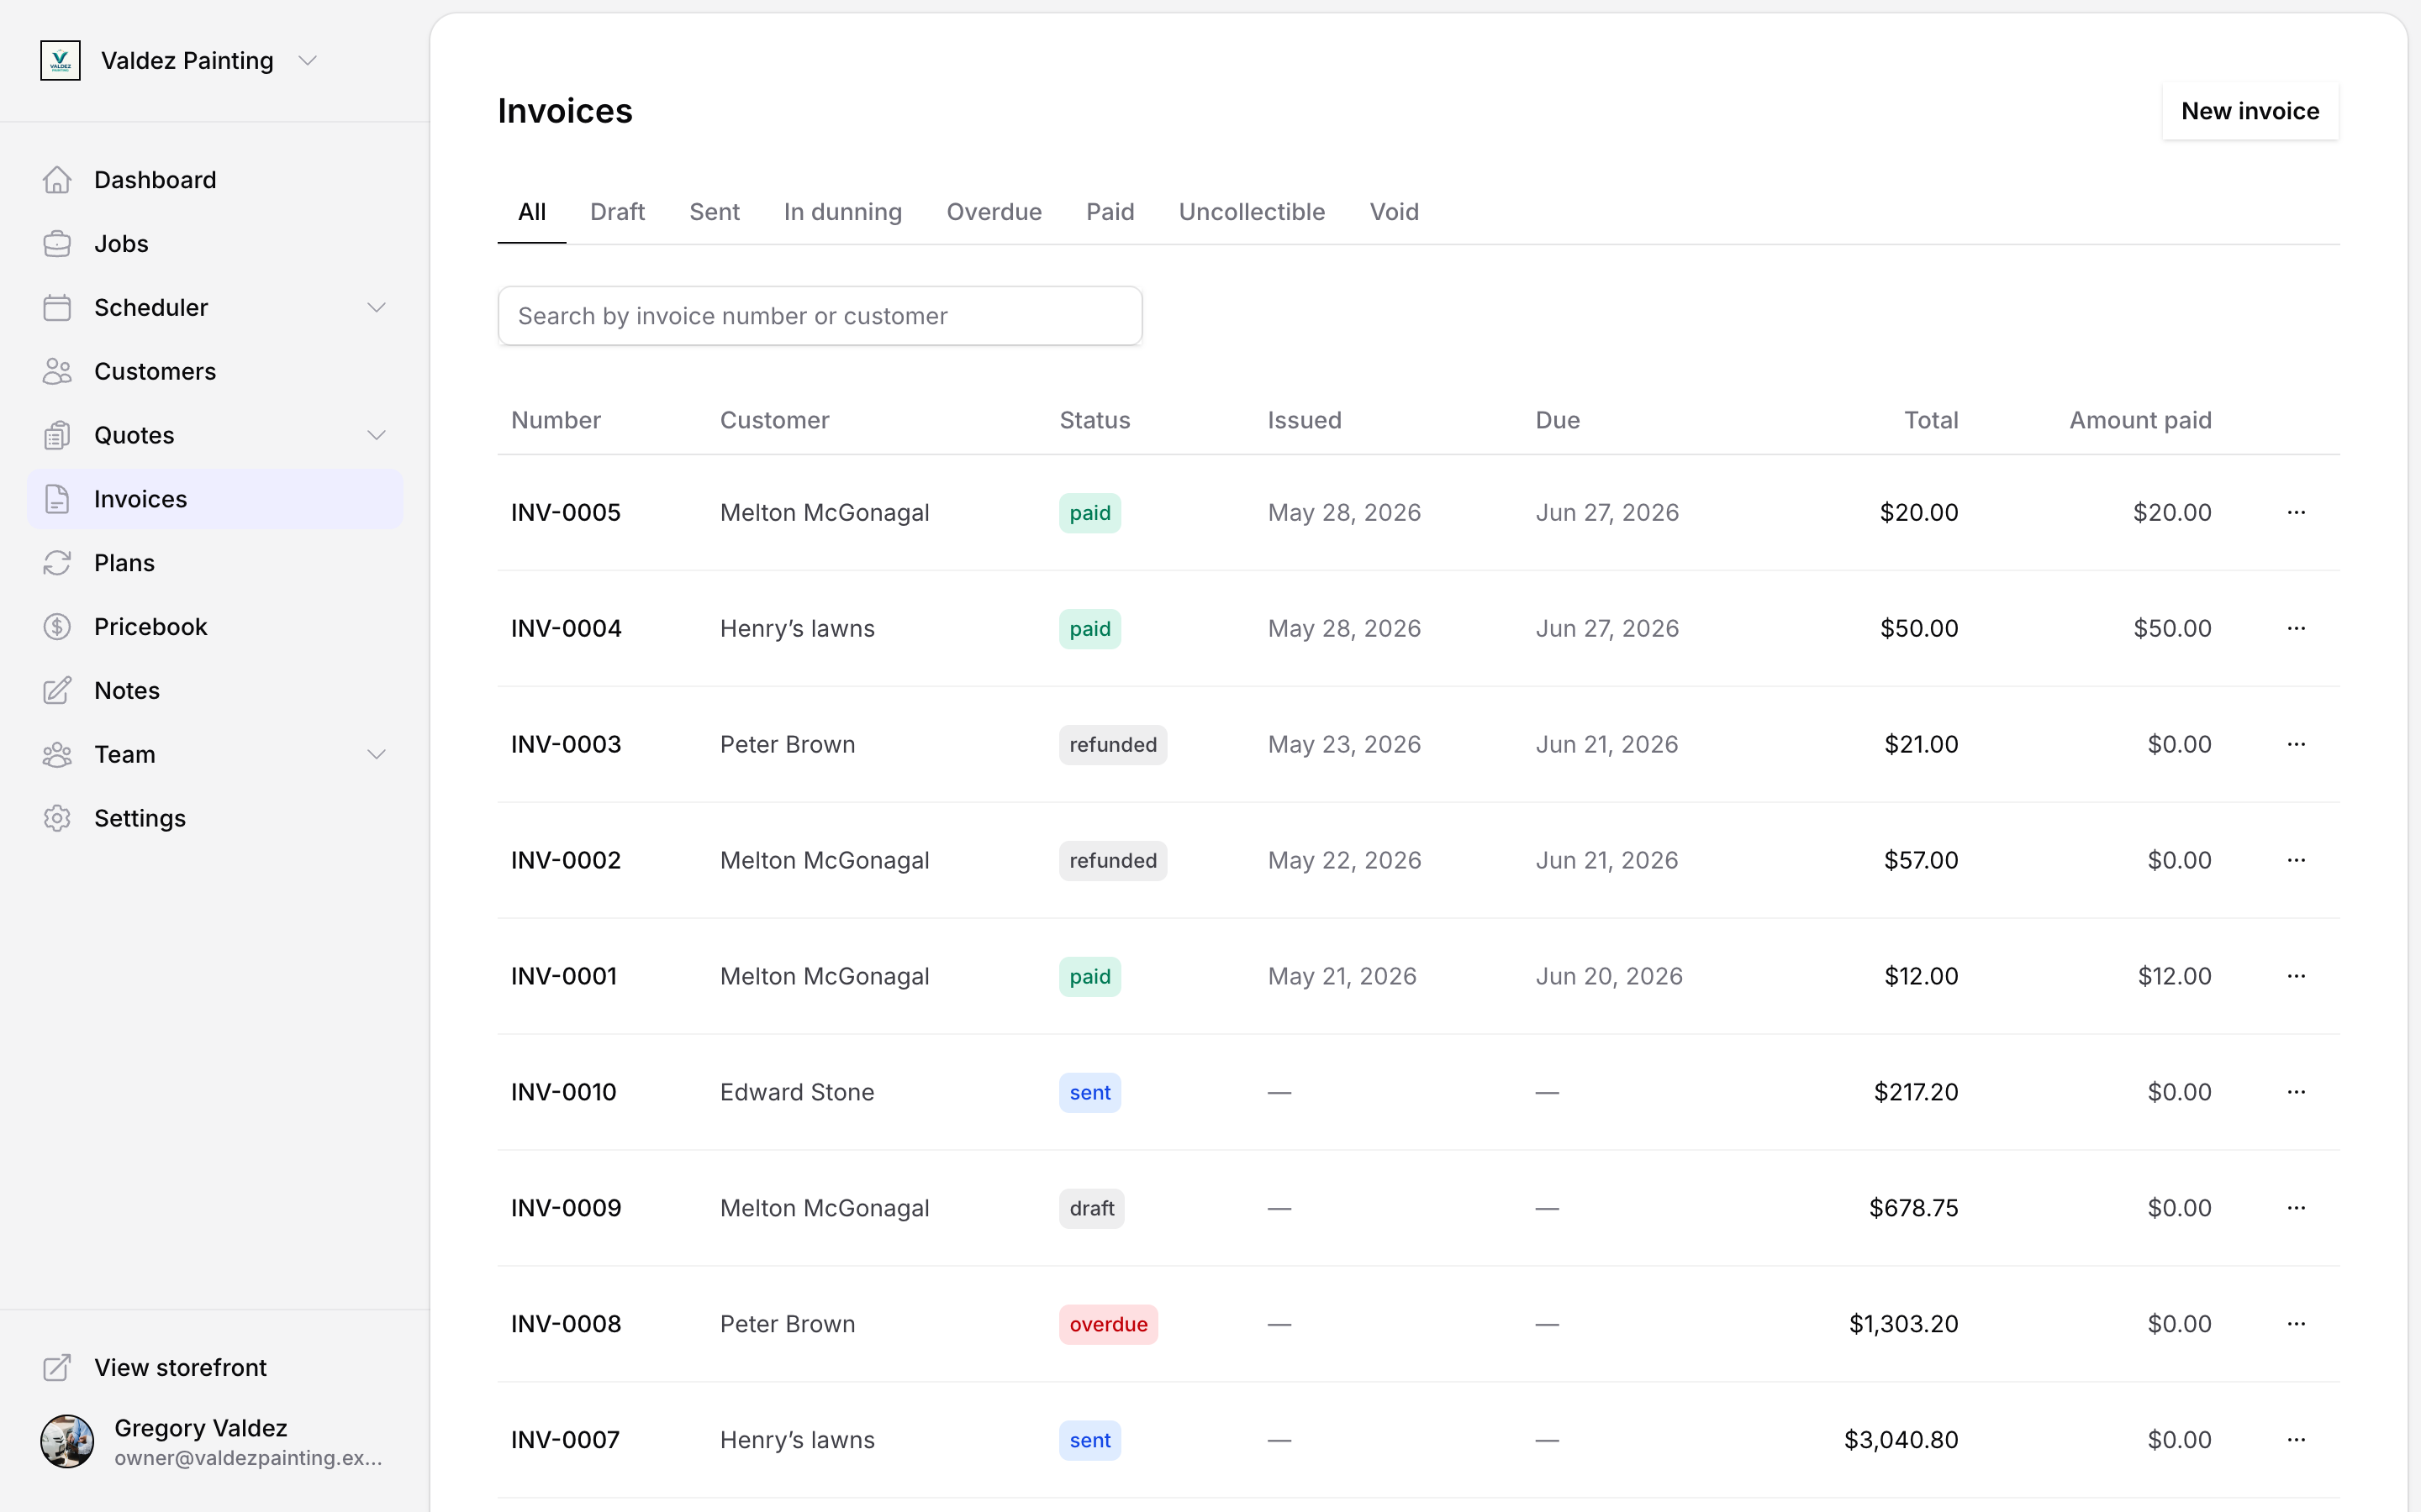
Task: Open the Valdez Painting company switcher chevron
Action: click(x=309, y=61)
